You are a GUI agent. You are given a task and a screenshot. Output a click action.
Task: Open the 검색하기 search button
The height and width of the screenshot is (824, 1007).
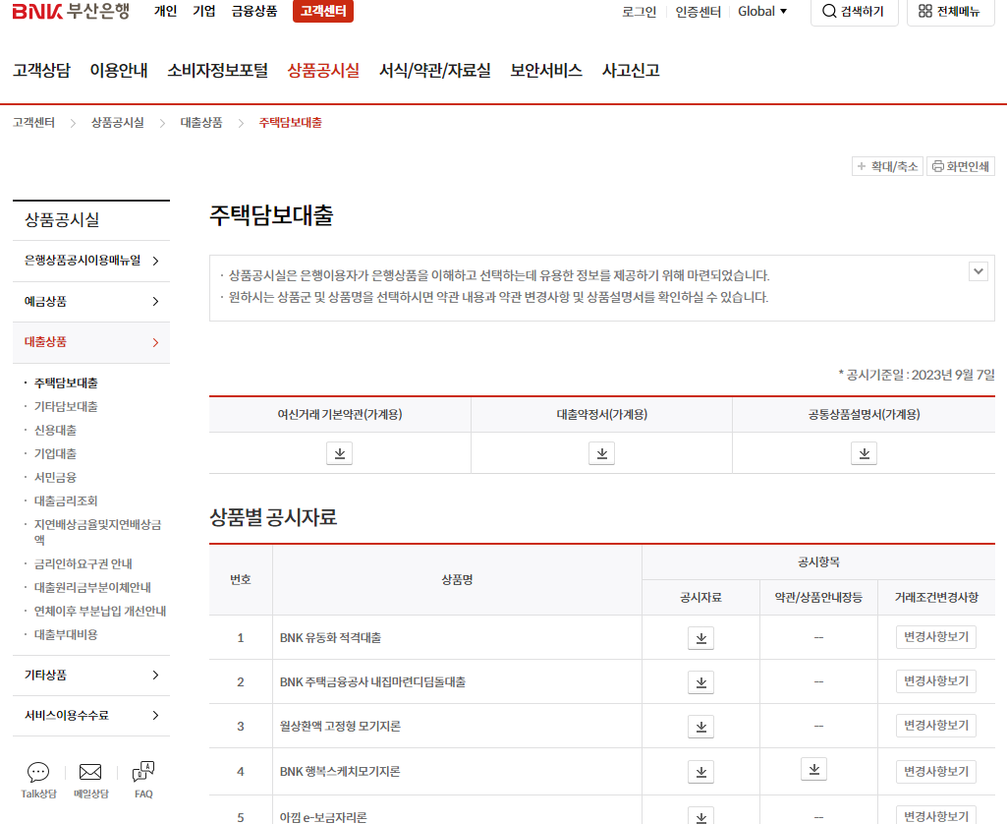pyautogui.click(x=854, y=12)
